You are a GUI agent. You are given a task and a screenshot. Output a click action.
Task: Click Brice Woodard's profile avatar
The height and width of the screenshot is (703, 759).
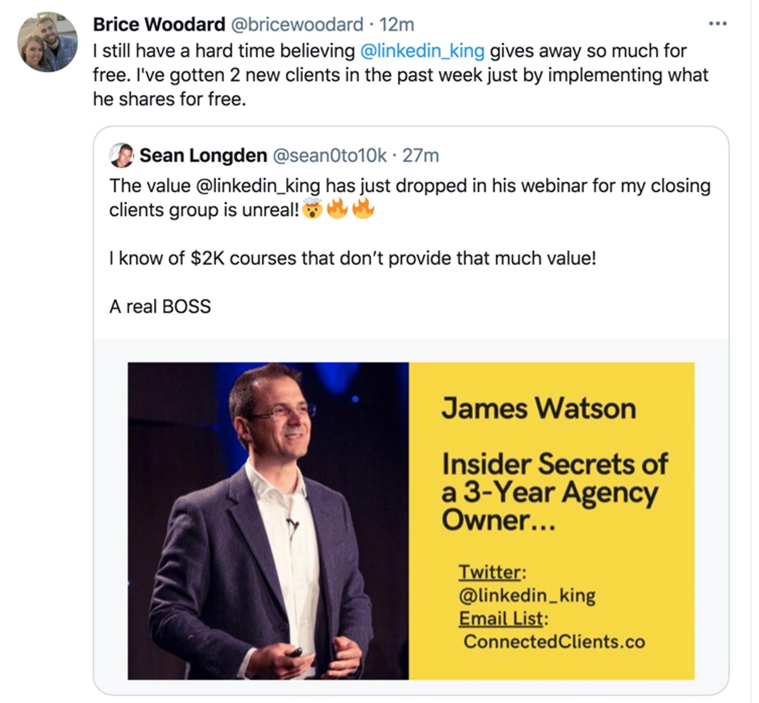[47, 42]
